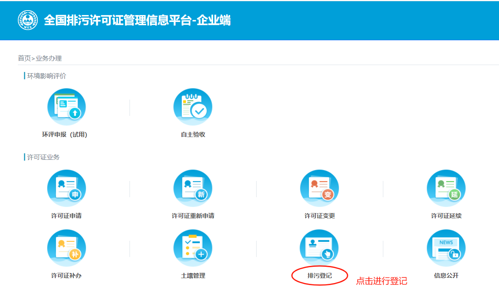499x294 pixels.
Task: Click the MEE logo in header
Action: (28, 20)
